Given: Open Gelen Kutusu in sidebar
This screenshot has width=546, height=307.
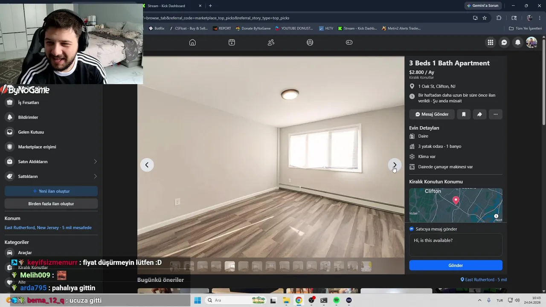Looking at the screenshot, I should click(51, 132).
